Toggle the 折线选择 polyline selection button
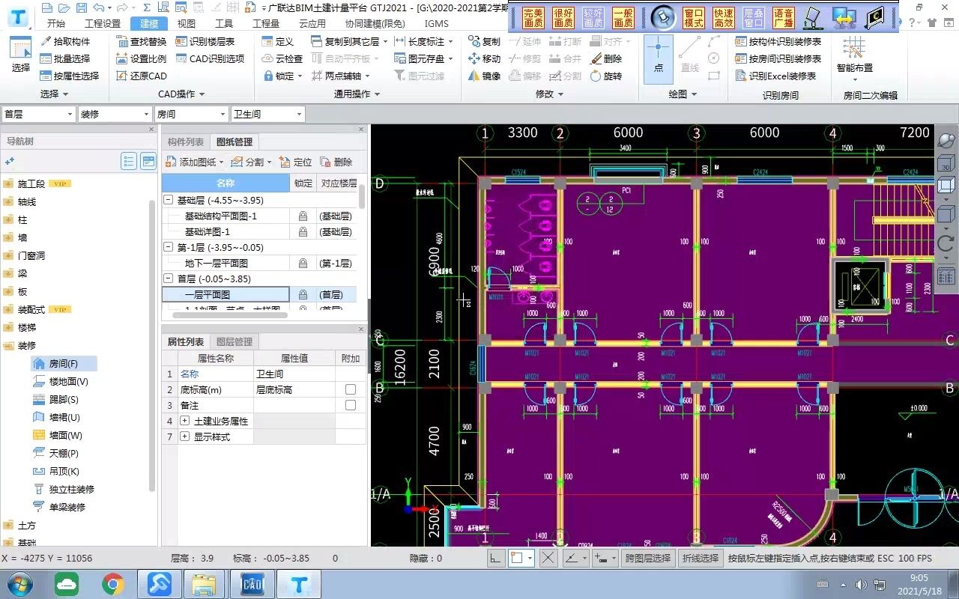Viewport: 959px width, 599px height. [701, 558]
